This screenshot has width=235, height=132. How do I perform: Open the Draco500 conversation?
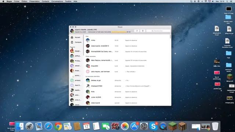point(127,66)
